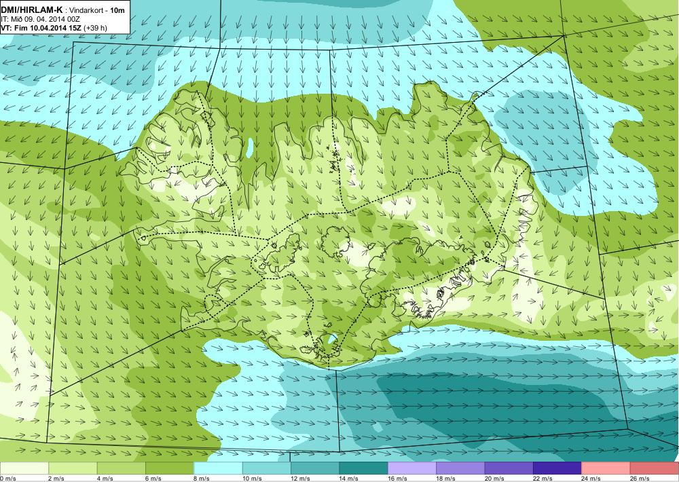Select the "18 m/s" legend label
Image resolution: width=679 pixels, height=482 pixels.
click(445, 479)
